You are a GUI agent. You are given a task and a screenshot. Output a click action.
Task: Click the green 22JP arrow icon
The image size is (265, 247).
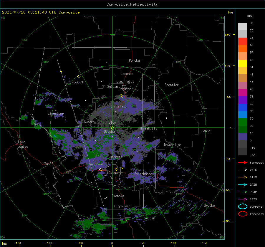click(243, 192)
